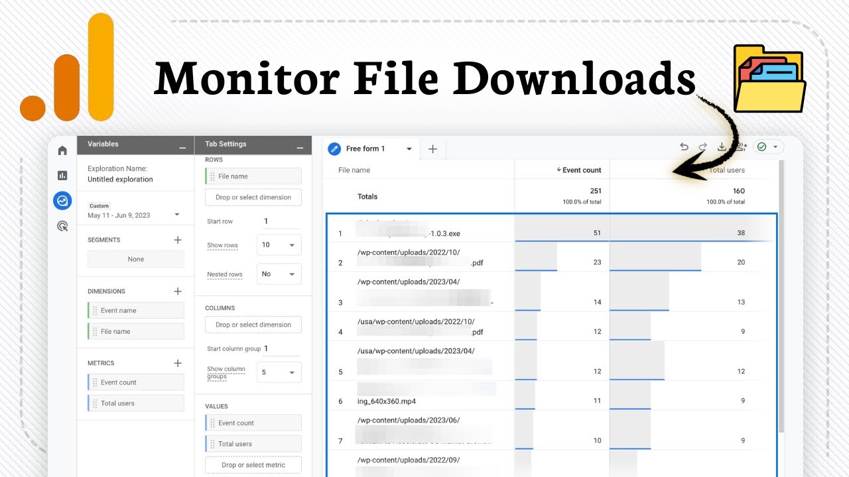Click the pencil icon on Free form 1
This screenshot has width=849, height=477.
[335, 149]
